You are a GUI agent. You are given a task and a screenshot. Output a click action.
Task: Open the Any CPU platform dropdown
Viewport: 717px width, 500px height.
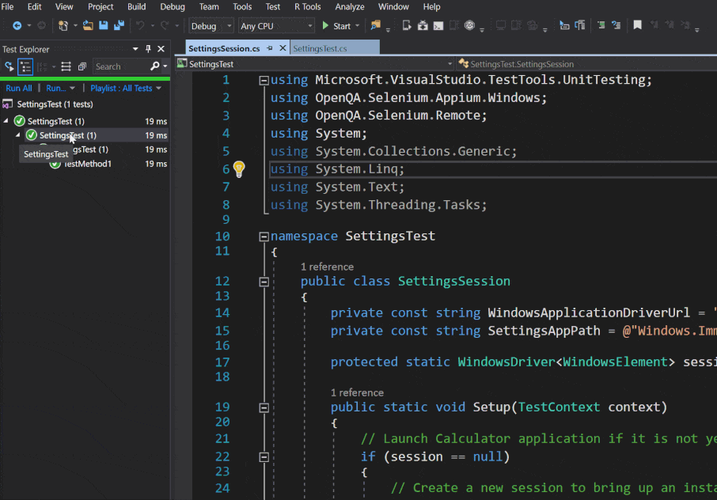point(275,26)
